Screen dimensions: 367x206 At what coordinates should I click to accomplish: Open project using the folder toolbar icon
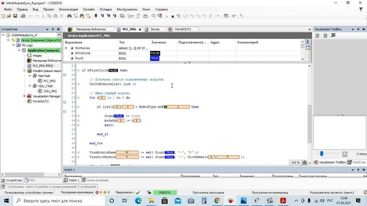pos(9,16)
